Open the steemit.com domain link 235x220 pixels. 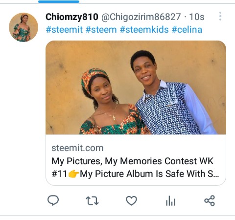point(77,148)
